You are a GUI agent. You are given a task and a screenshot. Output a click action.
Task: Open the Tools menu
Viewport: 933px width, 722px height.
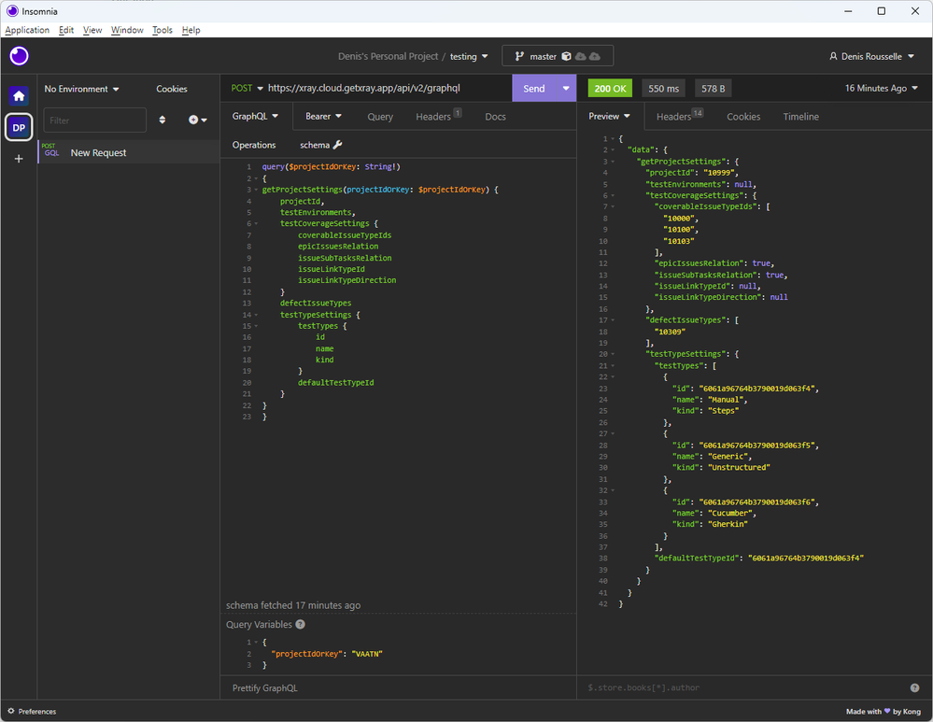[x=162, y=30]
